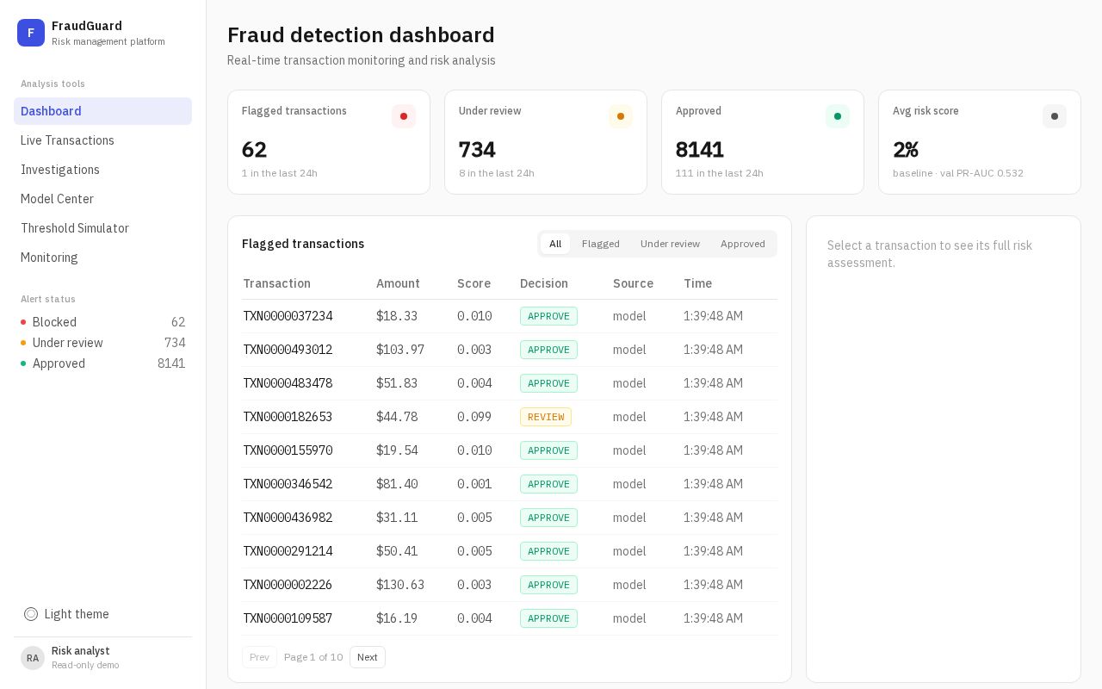This screenshot has height=689, width=1102.
Task: Click the RA user avatar
Action: pos(33,658)
